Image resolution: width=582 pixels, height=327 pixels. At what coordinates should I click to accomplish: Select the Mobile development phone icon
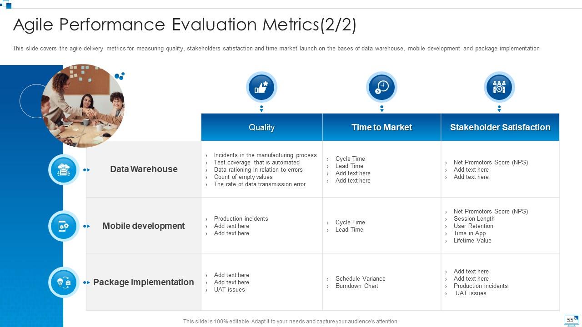(x=63, y=226)
